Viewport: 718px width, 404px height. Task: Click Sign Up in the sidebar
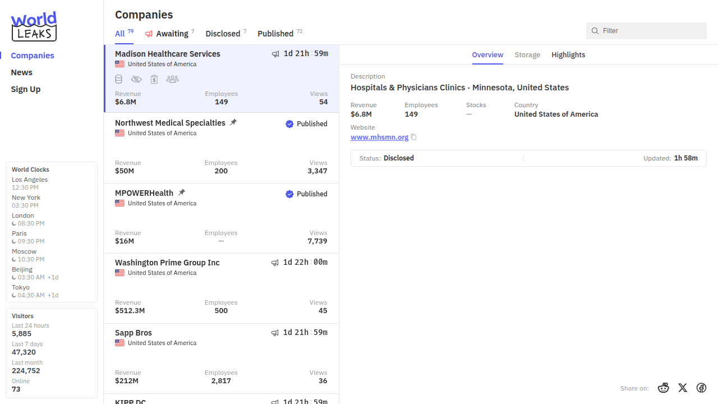(x=26, y=89)
